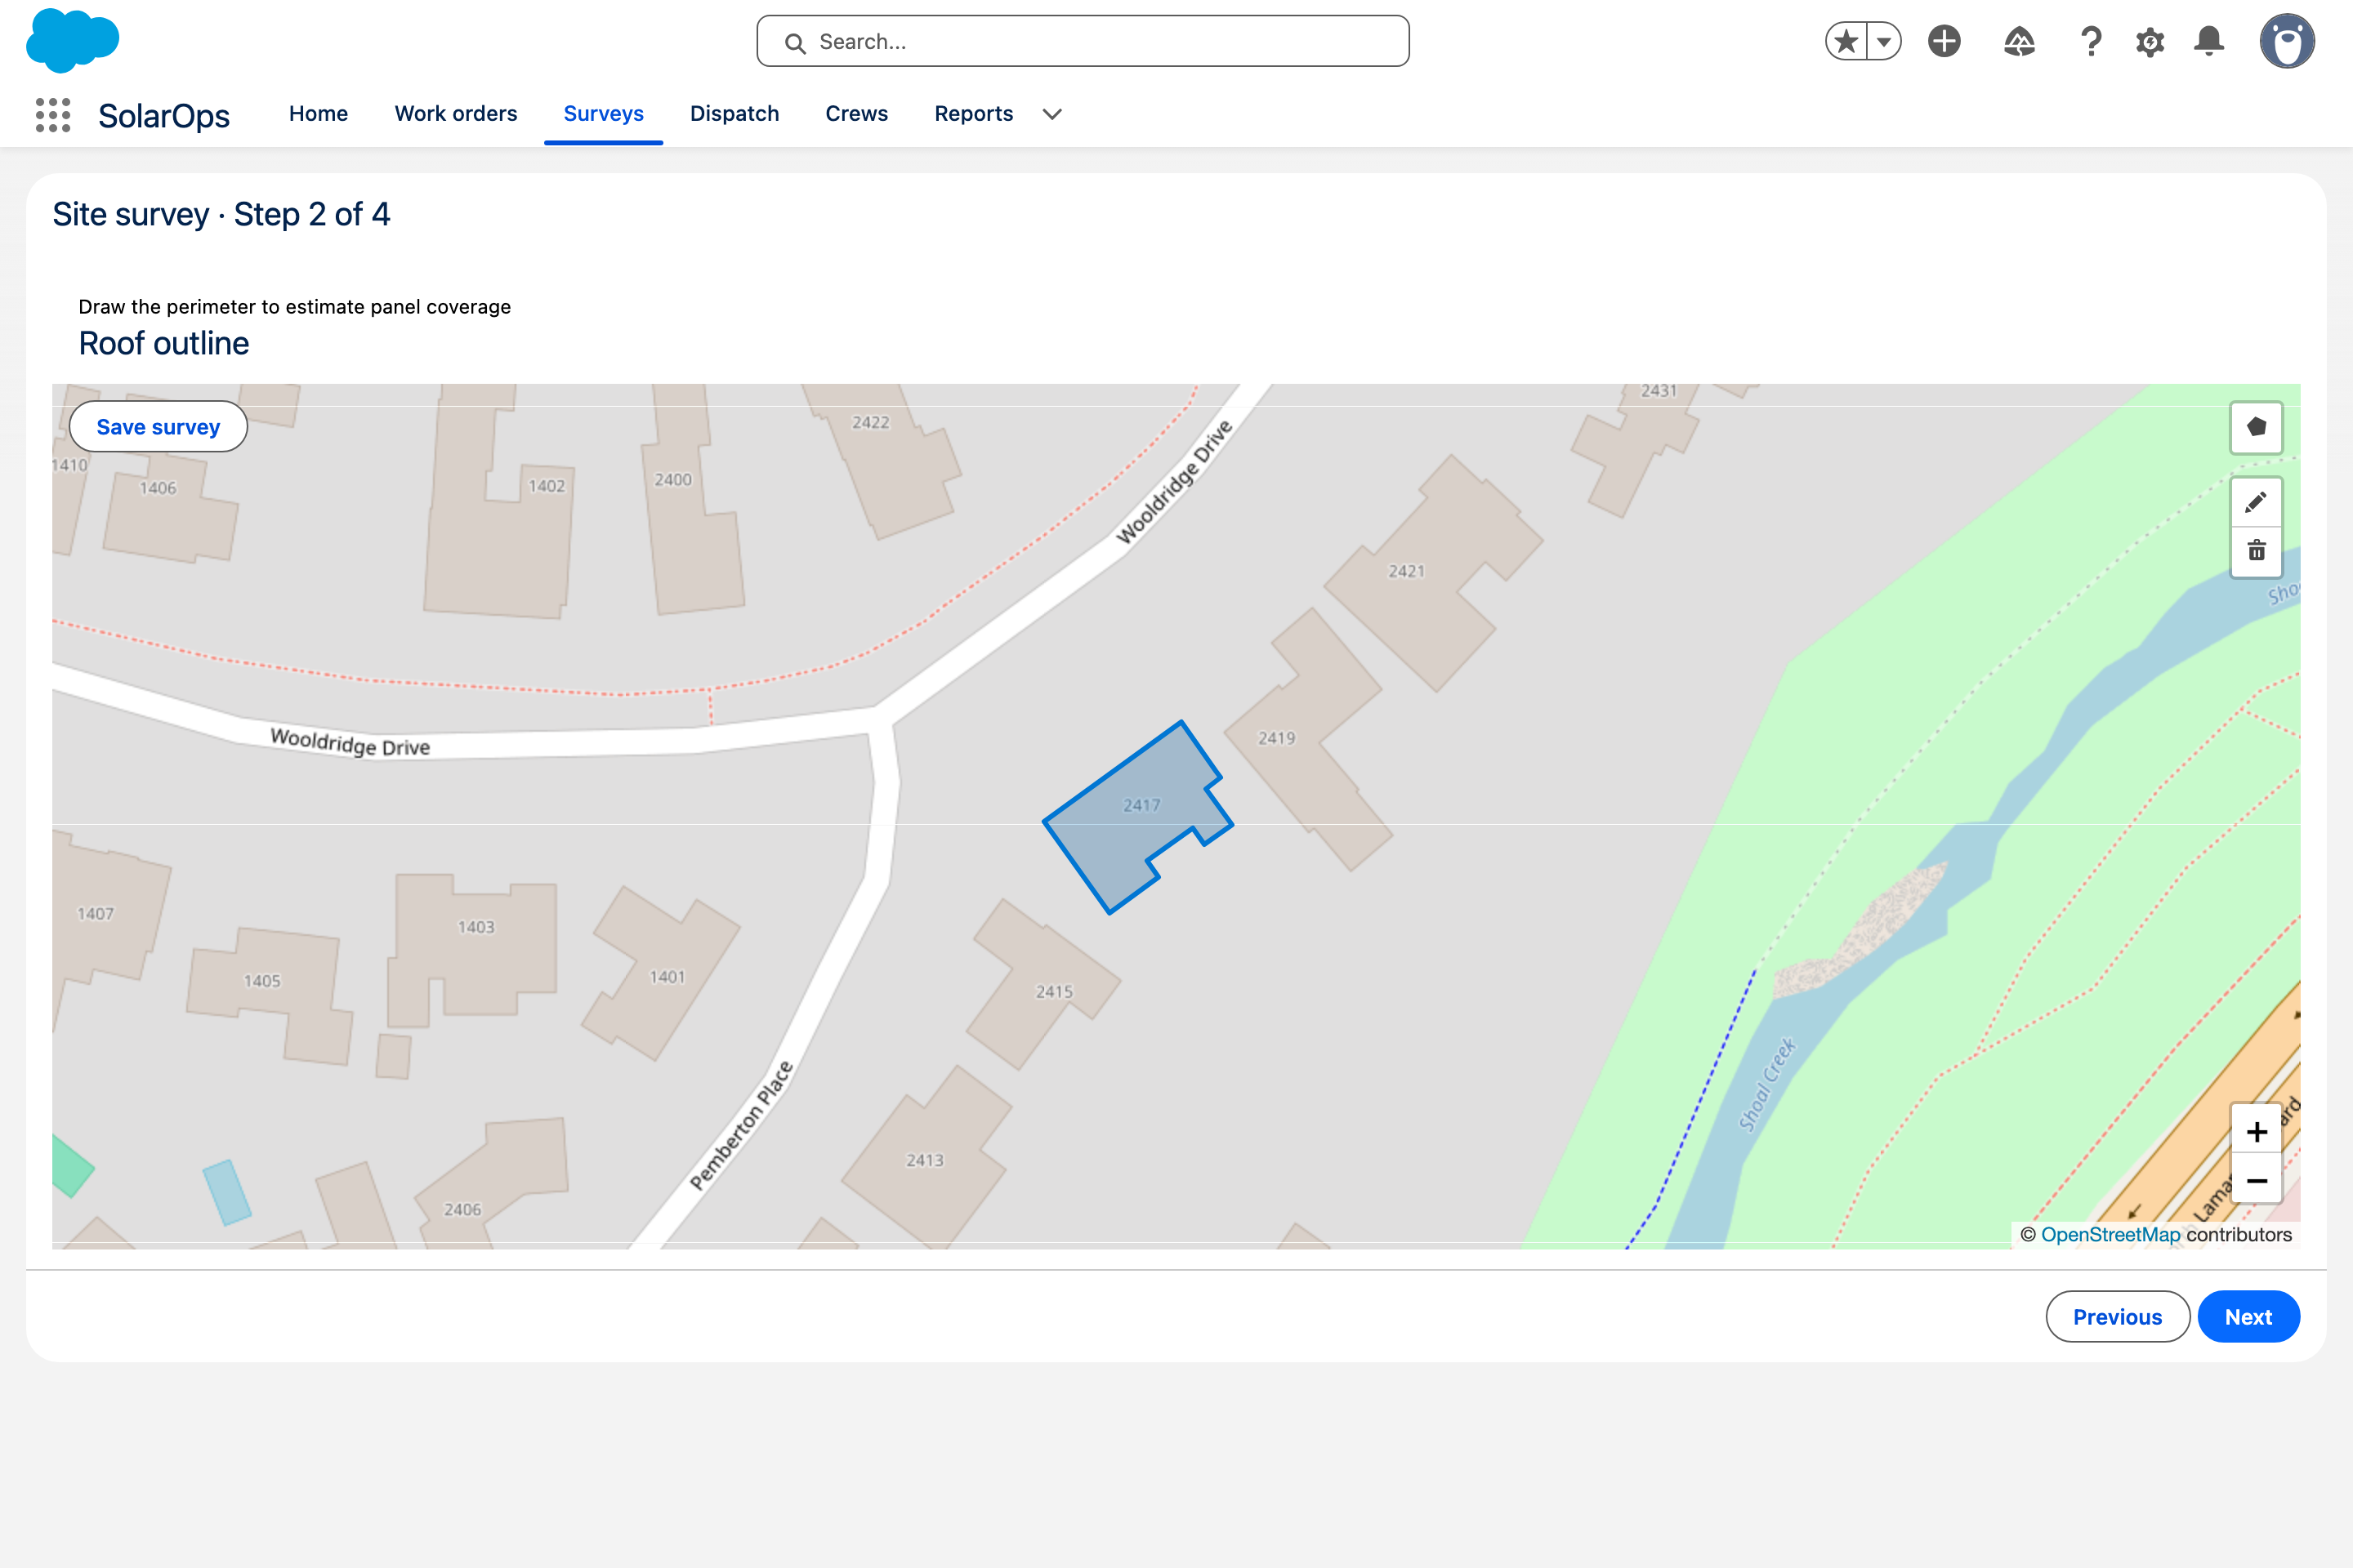2353x1568 pixels.
Task: Click the Pemberton Place street label
Action: [741, 1126]
